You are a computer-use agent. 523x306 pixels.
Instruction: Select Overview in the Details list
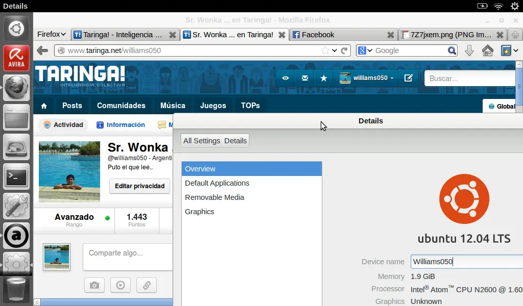click(x=251, y=169)
